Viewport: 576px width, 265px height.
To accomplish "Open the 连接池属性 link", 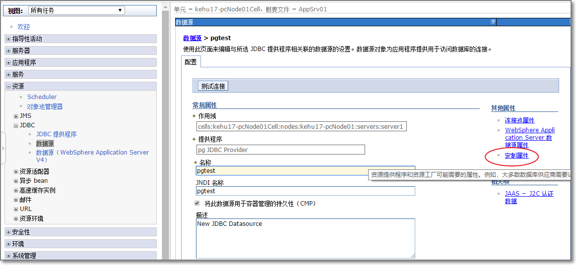I will [x=519, y=120].
